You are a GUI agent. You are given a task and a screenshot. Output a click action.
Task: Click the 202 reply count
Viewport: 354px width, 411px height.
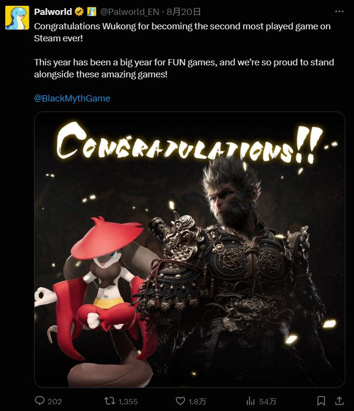(x=54, y=401)
